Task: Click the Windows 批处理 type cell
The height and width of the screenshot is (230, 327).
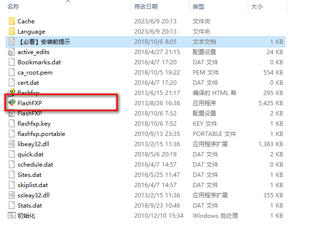Action: [215, 216]
